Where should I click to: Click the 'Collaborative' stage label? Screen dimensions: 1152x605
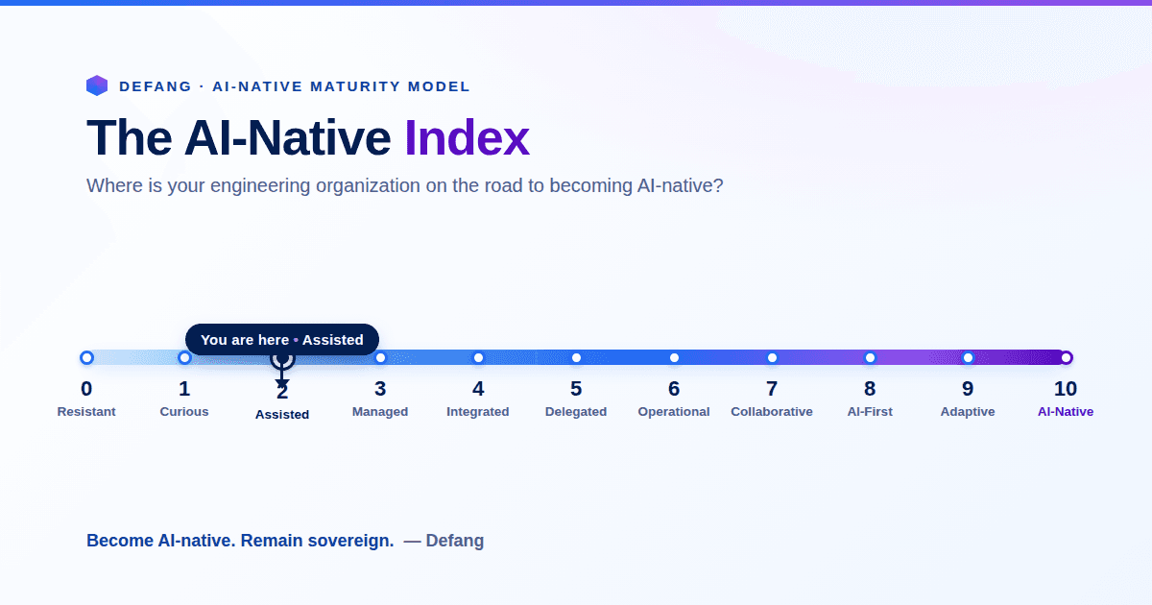click(x=772, y=411)
